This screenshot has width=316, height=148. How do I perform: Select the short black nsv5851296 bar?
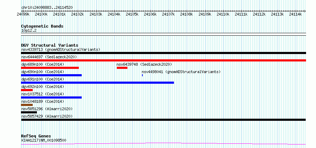29,112
